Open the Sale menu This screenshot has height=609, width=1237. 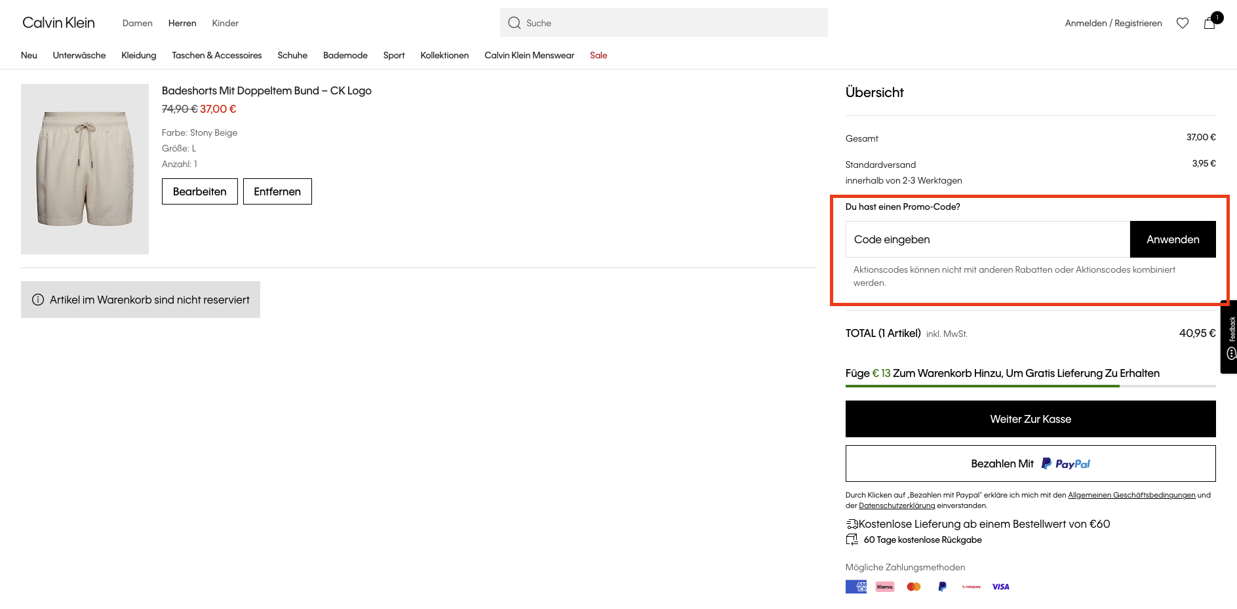[599, 55]
